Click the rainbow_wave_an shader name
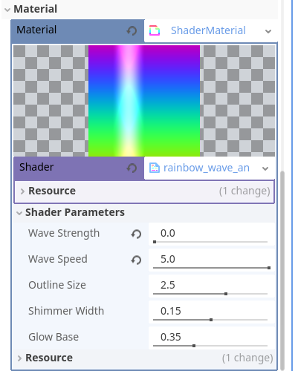Image resolution: width=298 pixels, height=371 pixels. pos(207,168)
